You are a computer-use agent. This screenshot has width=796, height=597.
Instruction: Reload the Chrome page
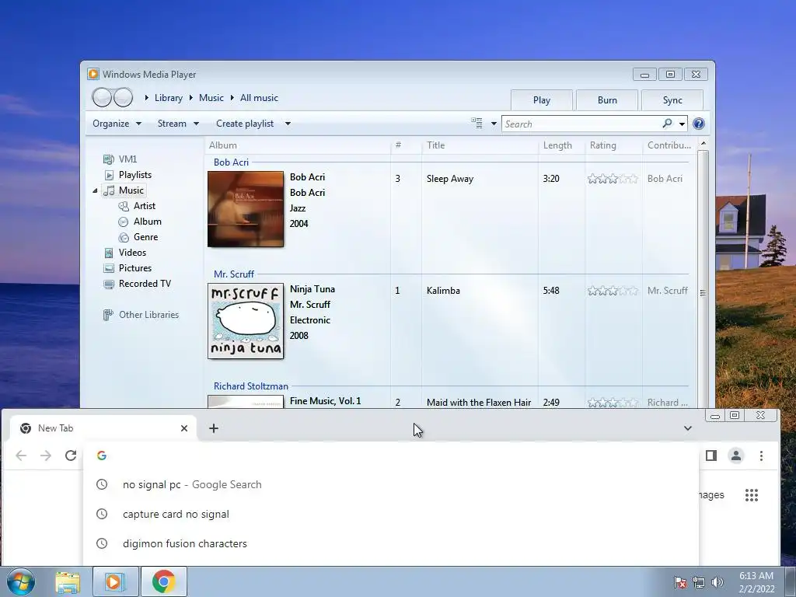point(71,456)
